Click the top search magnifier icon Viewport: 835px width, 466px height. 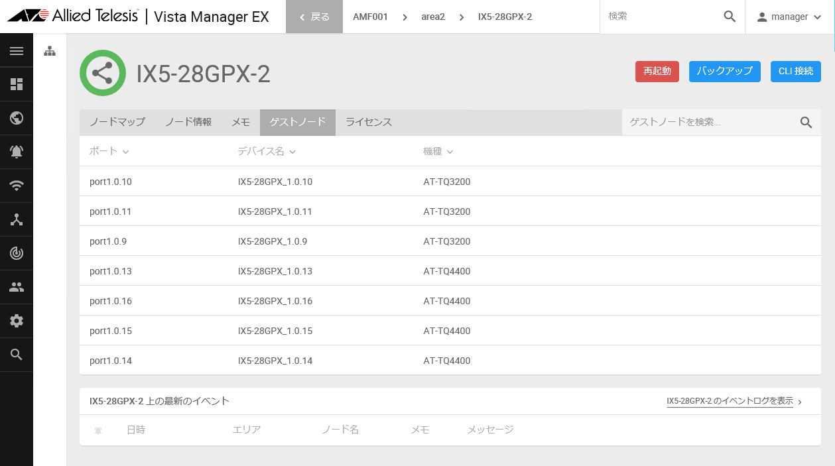pyautogui.click(x=730, y=17)
